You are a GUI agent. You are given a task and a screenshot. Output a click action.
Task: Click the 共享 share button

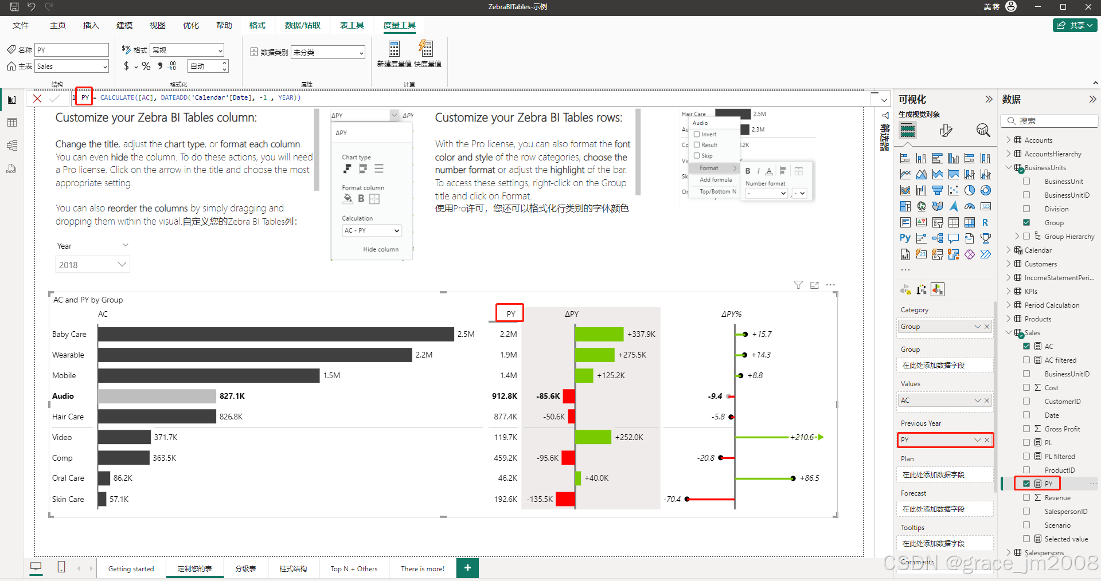coord(1075,25)
